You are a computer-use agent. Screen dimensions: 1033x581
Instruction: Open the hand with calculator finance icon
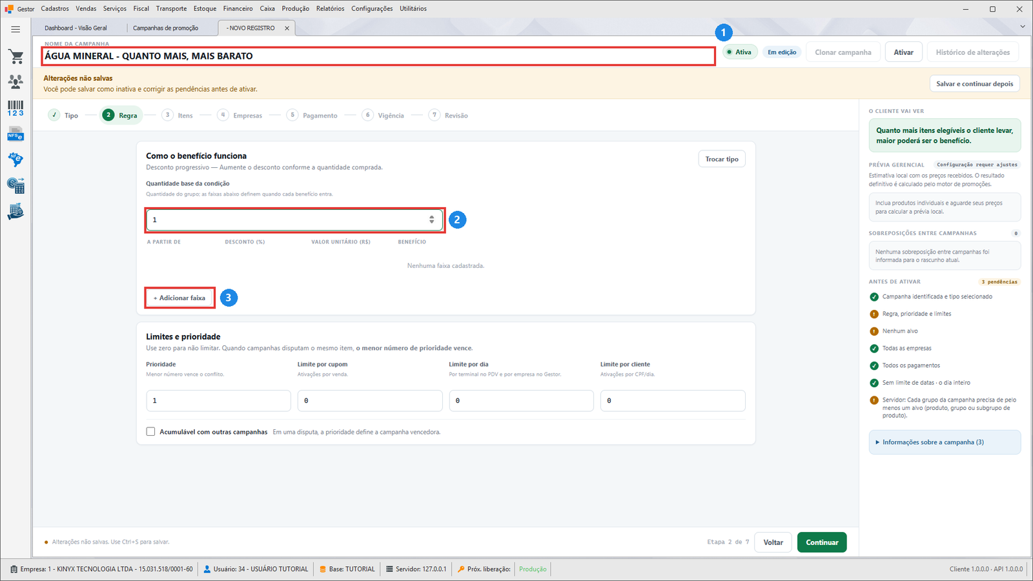tap(15, 212)
